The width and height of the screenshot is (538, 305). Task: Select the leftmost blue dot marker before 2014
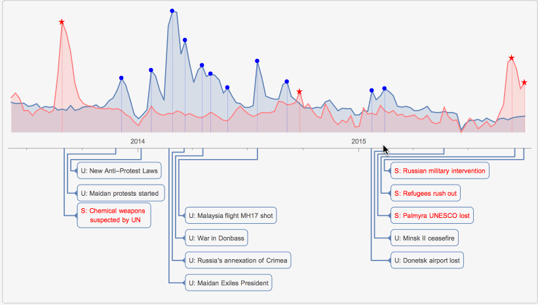[121, 78]
